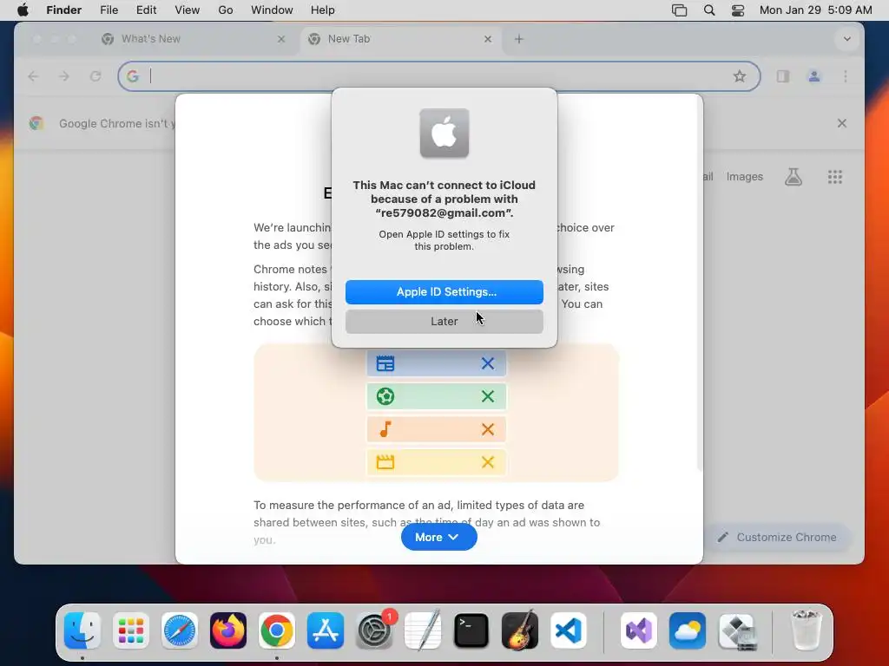Launch GarageBand from the Dock
This screenshot has width=889, height=666.
520,630
